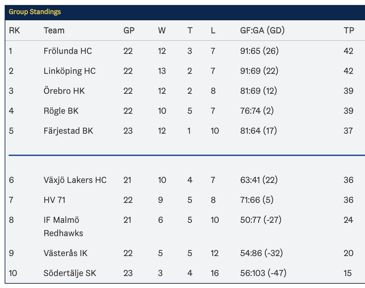Select Örebro HK in standings
The image size is (365, 288).
(x=64, y=91)
